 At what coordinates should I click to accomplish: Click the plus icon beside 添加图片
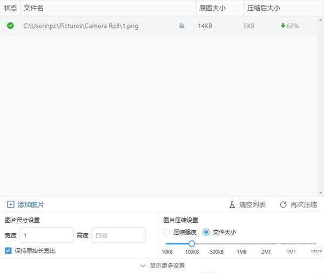point(10,204)
